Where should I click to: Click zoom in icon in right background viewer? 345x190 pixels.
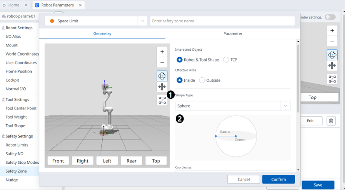coord(332,31)
